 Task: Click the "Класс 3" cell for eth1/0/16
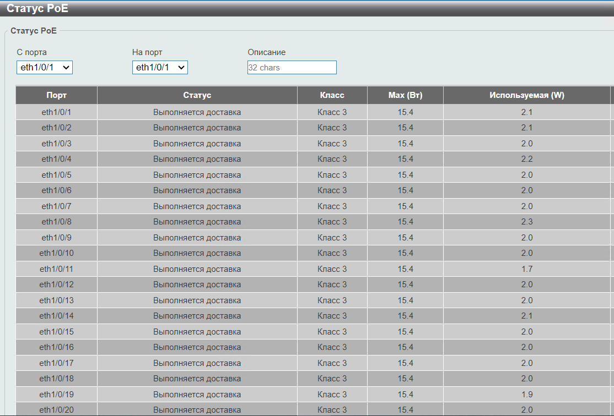(332, 347)
